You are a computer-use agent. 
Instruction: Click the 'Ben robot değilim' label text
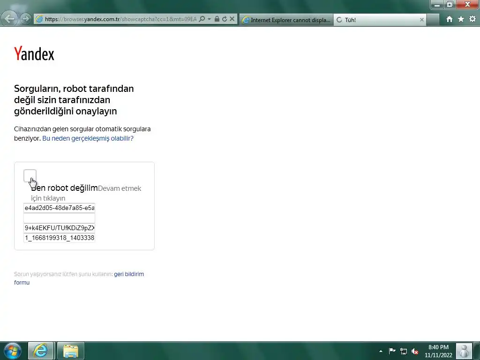tap(64, 188)
